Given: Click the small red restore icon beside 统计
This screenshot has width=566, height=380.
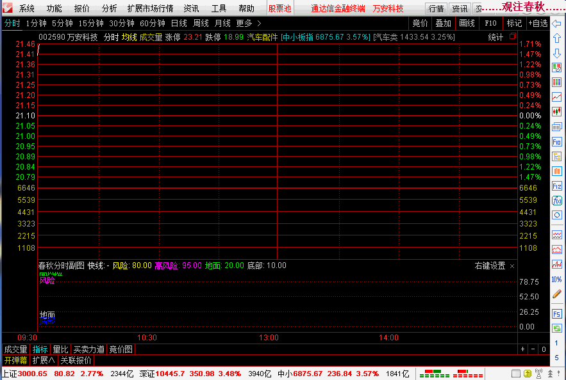Looking at the screenshot, I should tap(513, 36).
